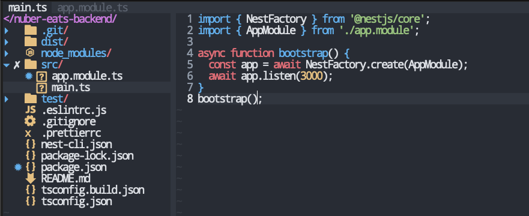Open the .prettierrc file
Viewport: 529px width, 216px height.
point(71,133)
